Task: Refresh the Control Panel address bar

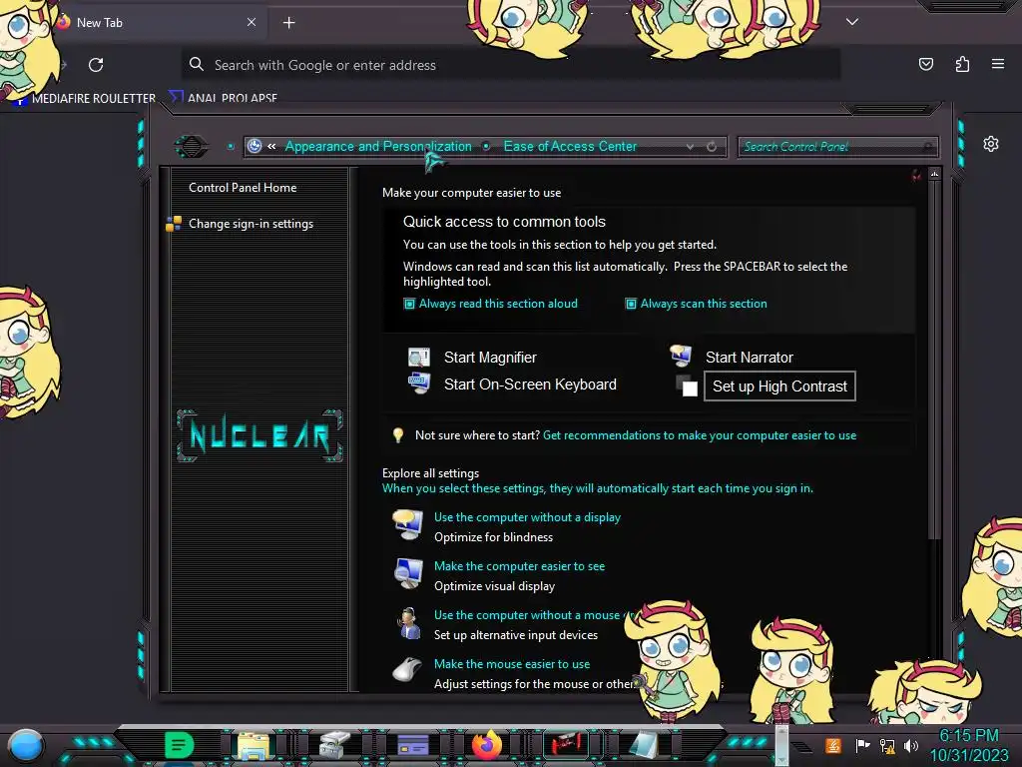Action: coord(712,147)
